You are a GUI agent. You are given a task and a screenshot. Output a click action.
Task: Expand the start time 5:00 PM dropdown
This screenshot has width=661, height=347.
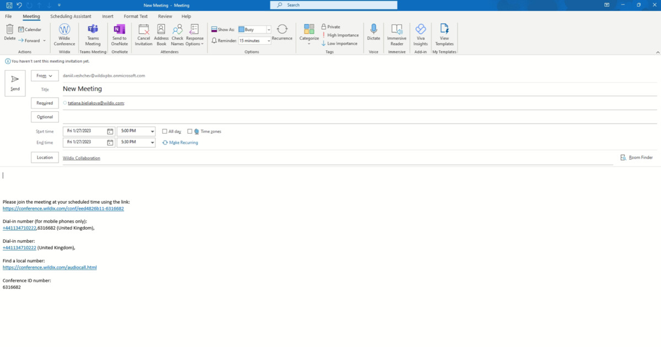(x=151, y=132)
